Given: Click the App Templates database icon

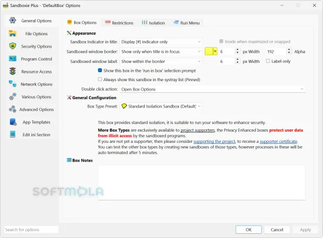Looking at the screenshot, I should (x=13, y=122).
